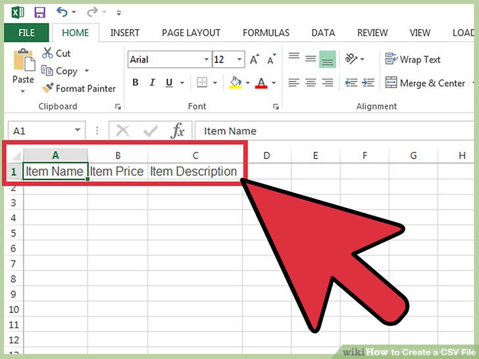Viewport: 479px width, 359px height.
Task: Open the FORMULAS tab
Action: 266,33
